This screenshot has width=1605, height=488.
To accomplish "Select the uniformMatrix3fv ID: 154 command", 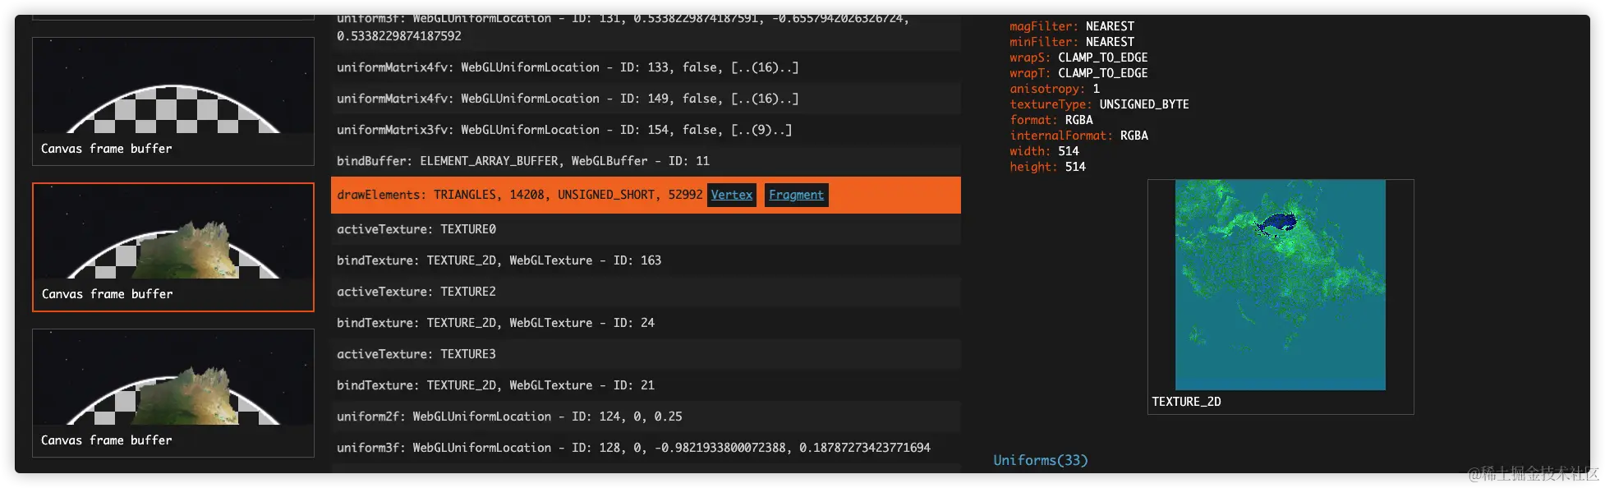I will pos(646,130).
